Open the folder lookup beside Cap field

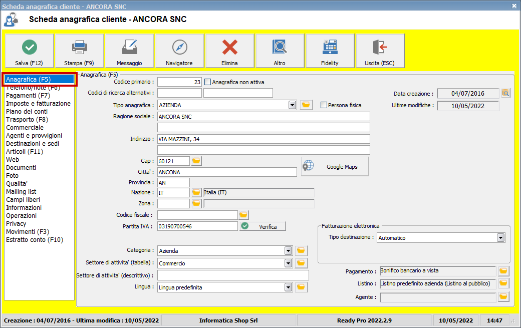(x=196, y=161)
